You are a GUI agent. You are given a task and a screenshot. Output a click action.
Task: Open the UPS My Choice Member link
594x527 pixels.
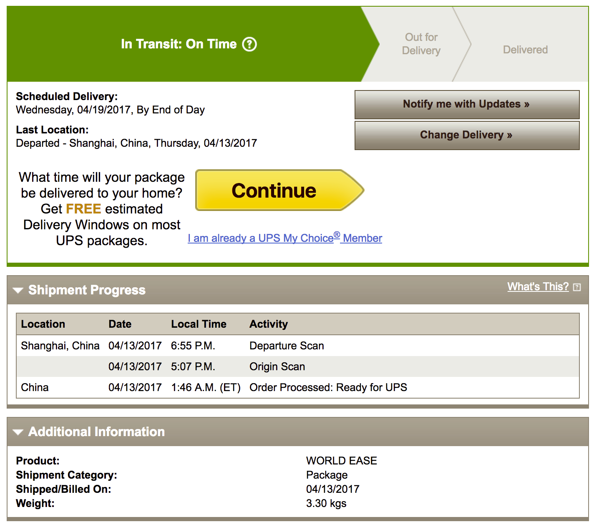[x=285, y=238]
